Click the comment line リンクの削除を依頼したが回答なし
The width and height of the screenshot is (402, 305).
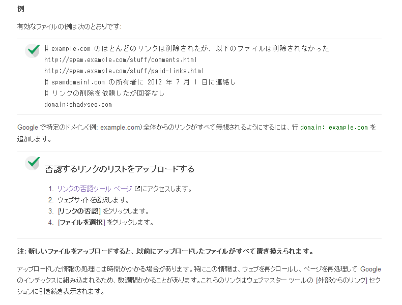pos(104,93)
